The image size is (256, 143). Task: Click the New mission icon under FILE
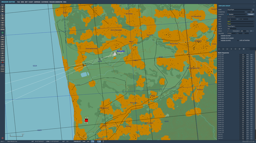3,7
